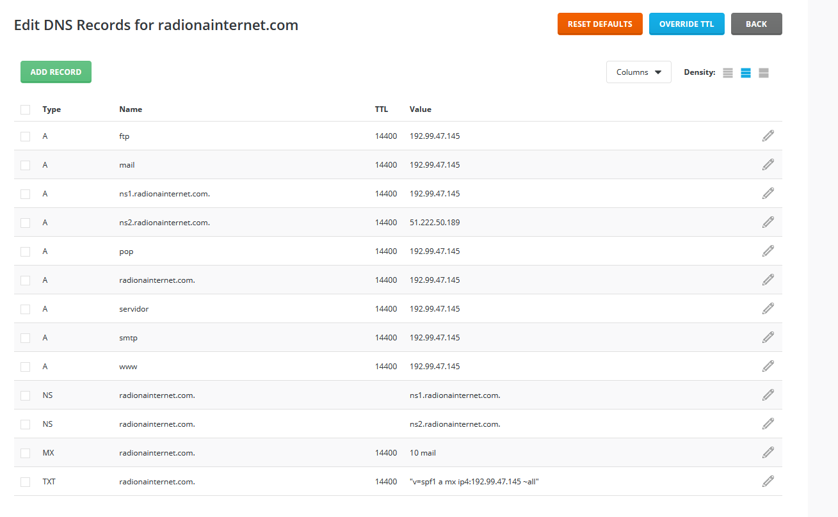The height and width of the screenshot is (517, 838).
Task: Edit NS record ns1 value pencil icon
Action: click(768, 395)
